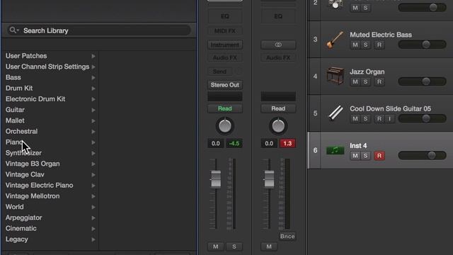Open the Instrument slot
The image size is (453, 255).
[x=225, y=45]
